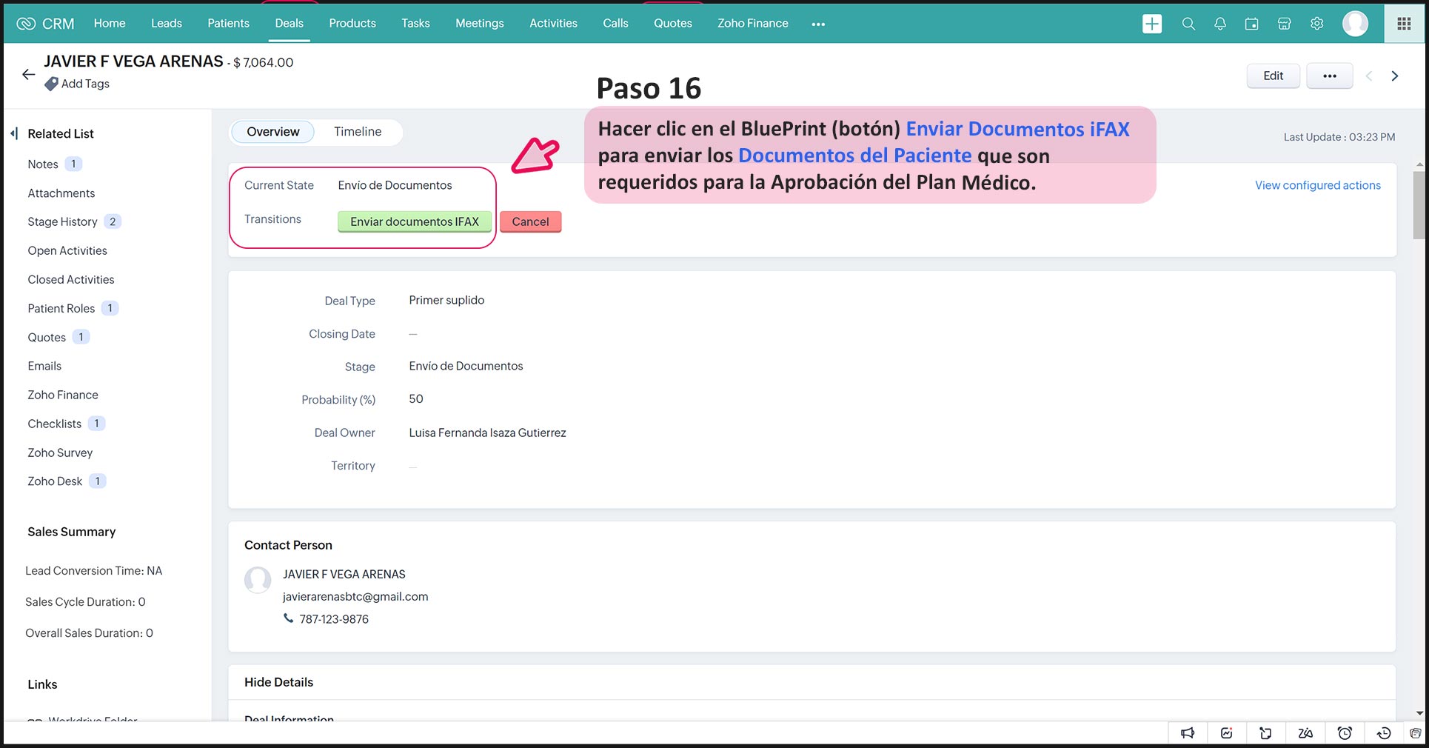Click the create new plus icon
This screenshot has width=1429, height=748.
[x=1152, y=24]
